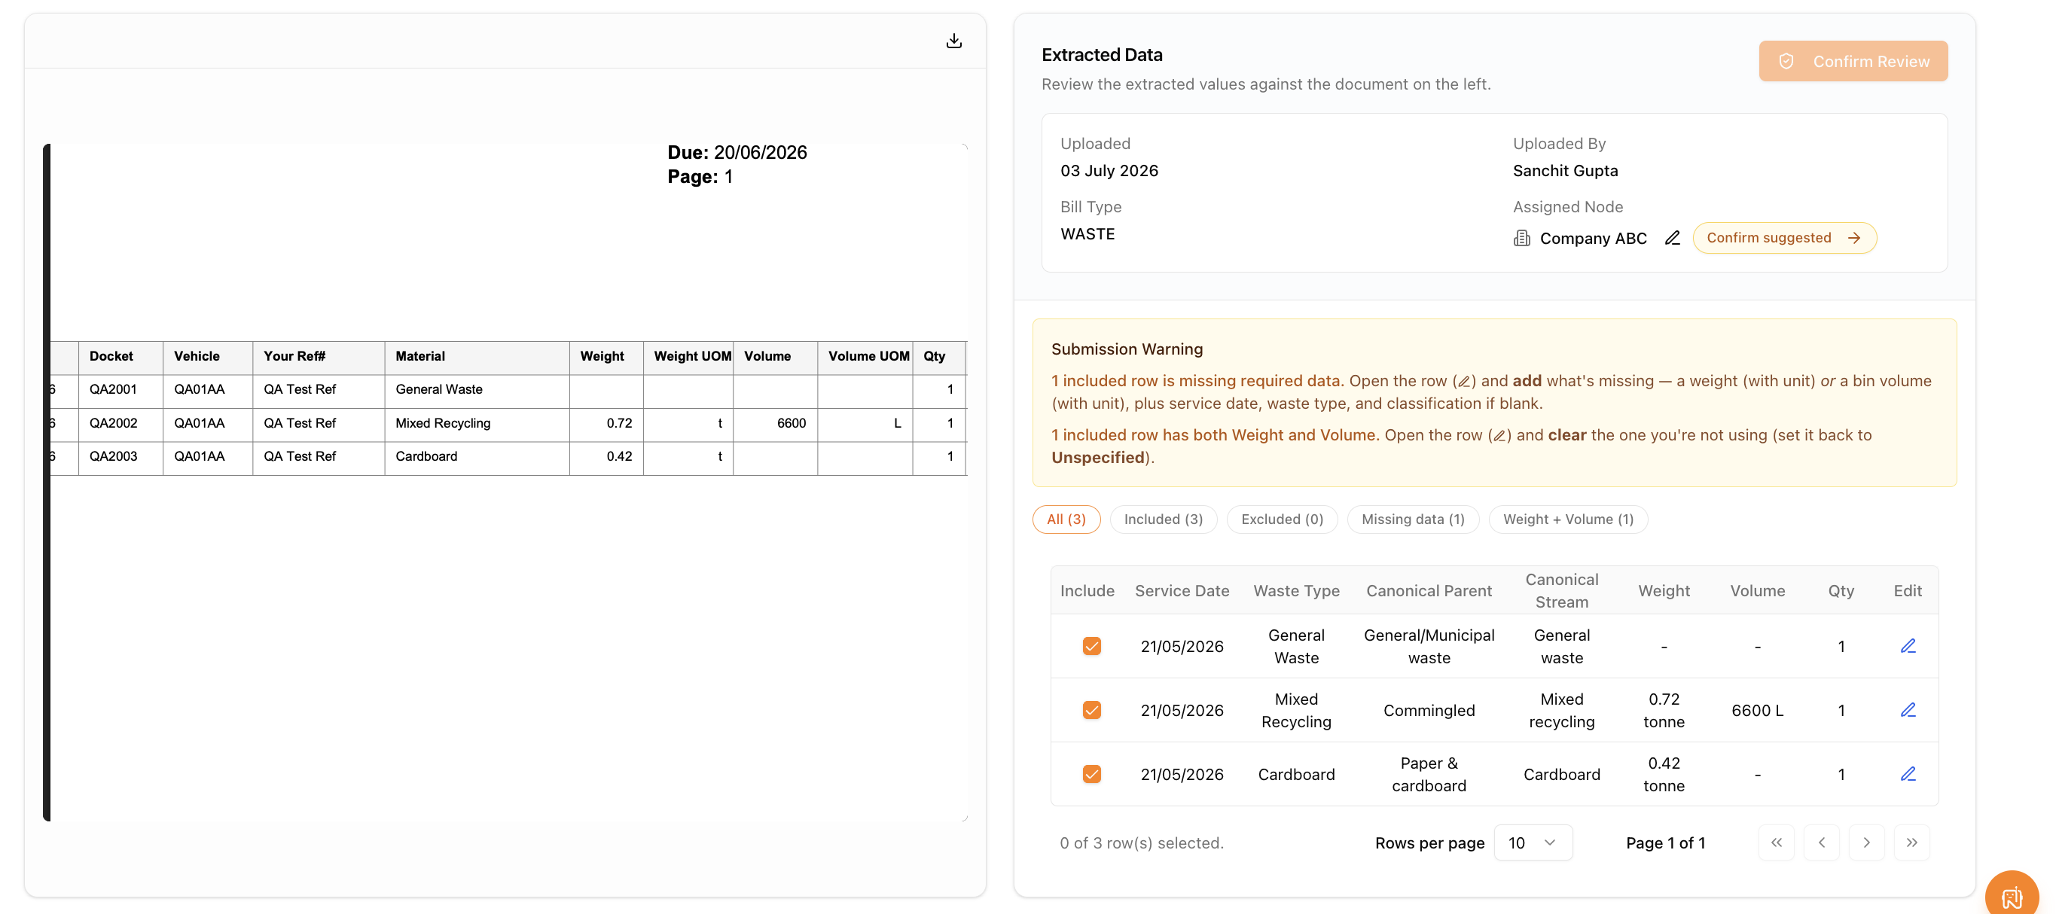
Task: Click the Include column header
Action: click(x=1087, y=591)
